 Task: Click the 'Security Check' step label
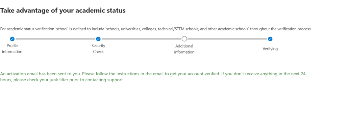click(x=98, y=49)
